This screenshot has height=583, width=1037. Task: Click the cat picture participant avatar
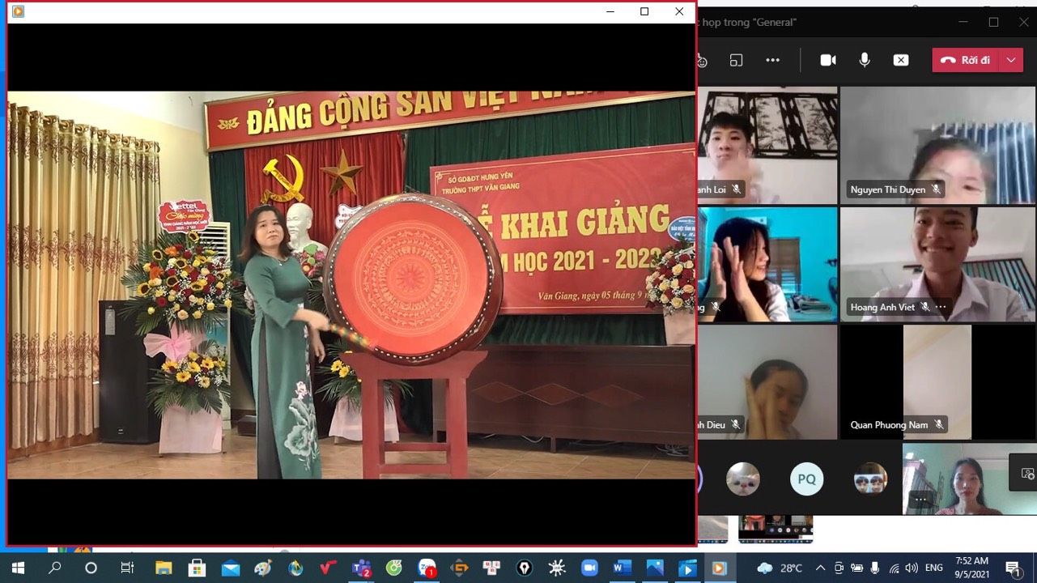[743, 479]
